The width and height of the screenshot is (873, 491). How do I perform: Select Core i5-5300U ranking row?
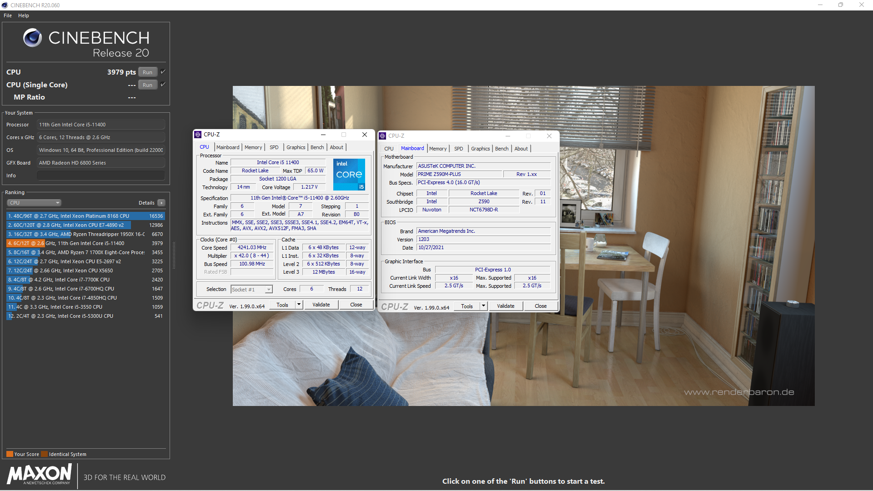pyautogui.click(x=85, y=316)
